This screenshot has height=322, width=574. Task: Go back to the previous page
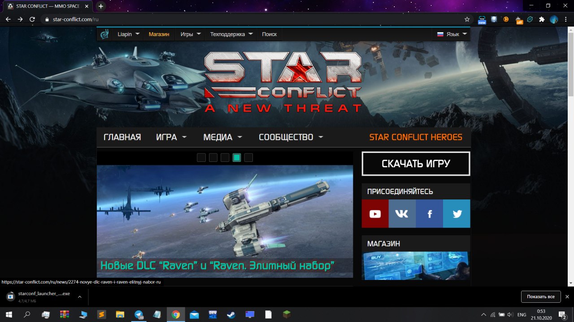[8, 19]
